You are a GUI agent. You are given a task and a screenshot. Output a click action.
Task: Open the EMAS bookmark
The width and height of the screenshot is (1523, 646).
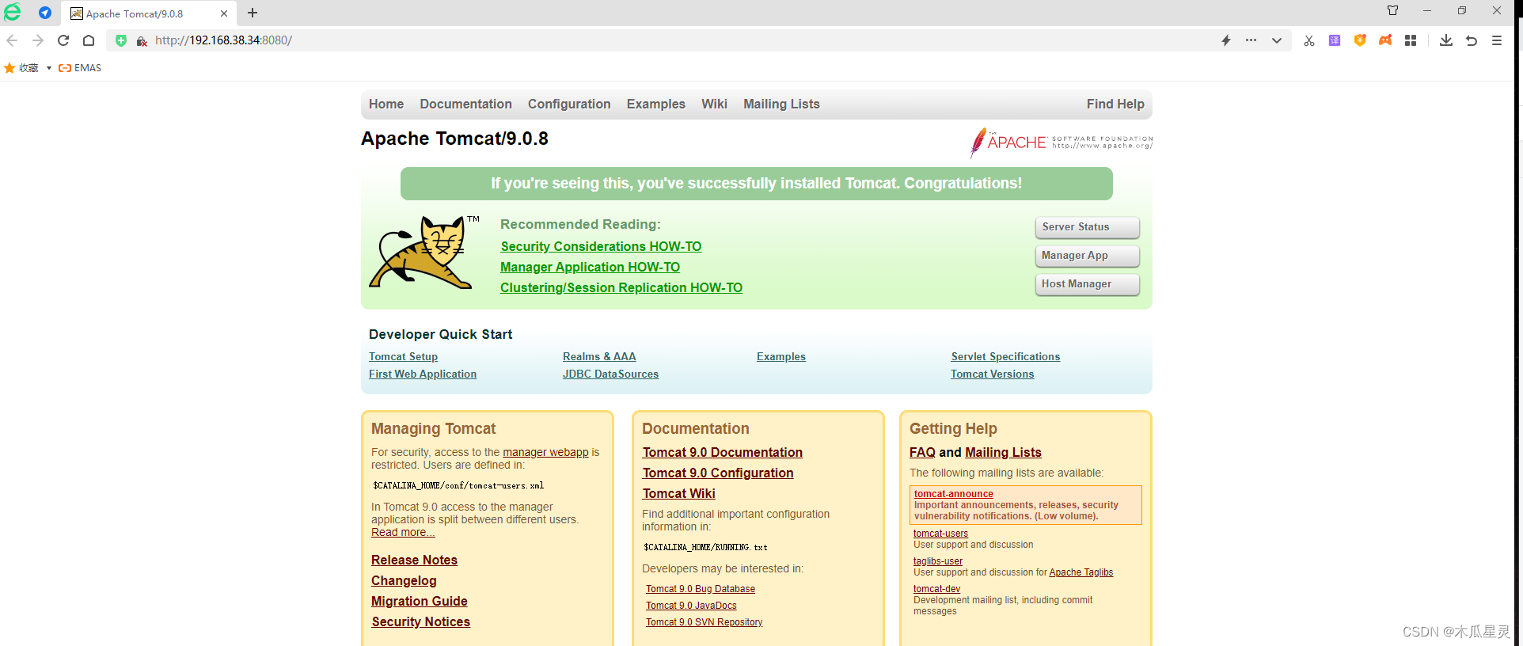tap(80, 68)
